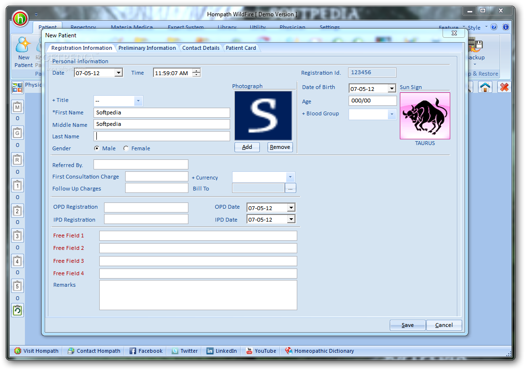Adjust the Time stepper arrows
525x370 pixels.
pyautogui.click(x=197, y=73)
